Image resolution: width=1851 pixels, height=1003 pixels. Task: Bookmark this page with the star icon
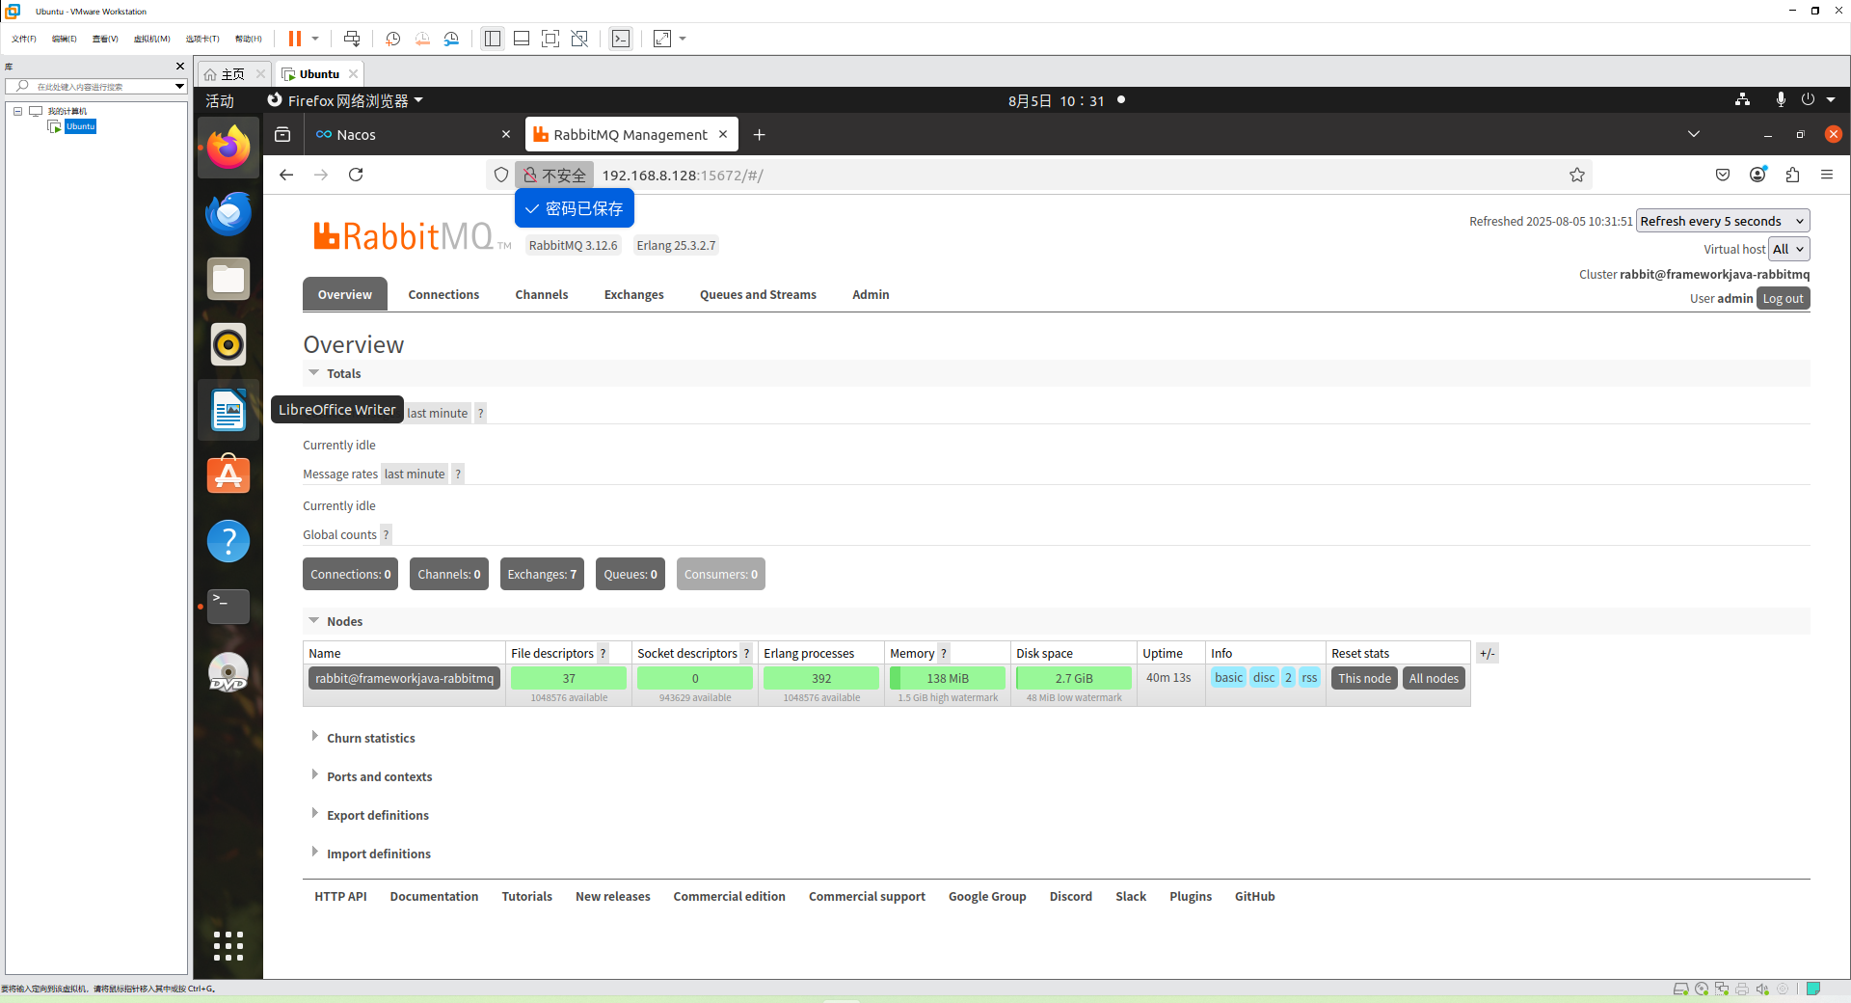click(x=1577, y=175)
